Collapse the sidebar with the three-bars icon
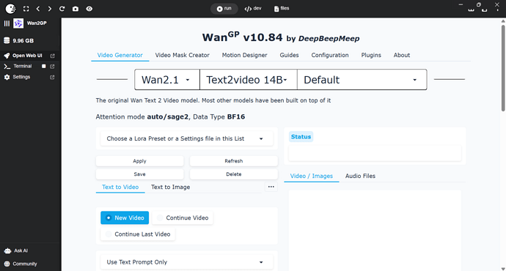The width and height of the screenshot is (506, 271). [x=7, y=23]
